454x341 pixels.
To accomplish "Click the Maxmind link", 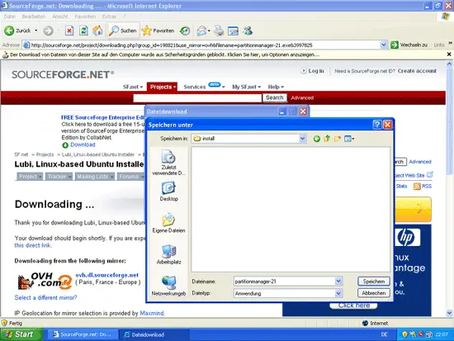I will pyautogui.click(x=152, y=313).
